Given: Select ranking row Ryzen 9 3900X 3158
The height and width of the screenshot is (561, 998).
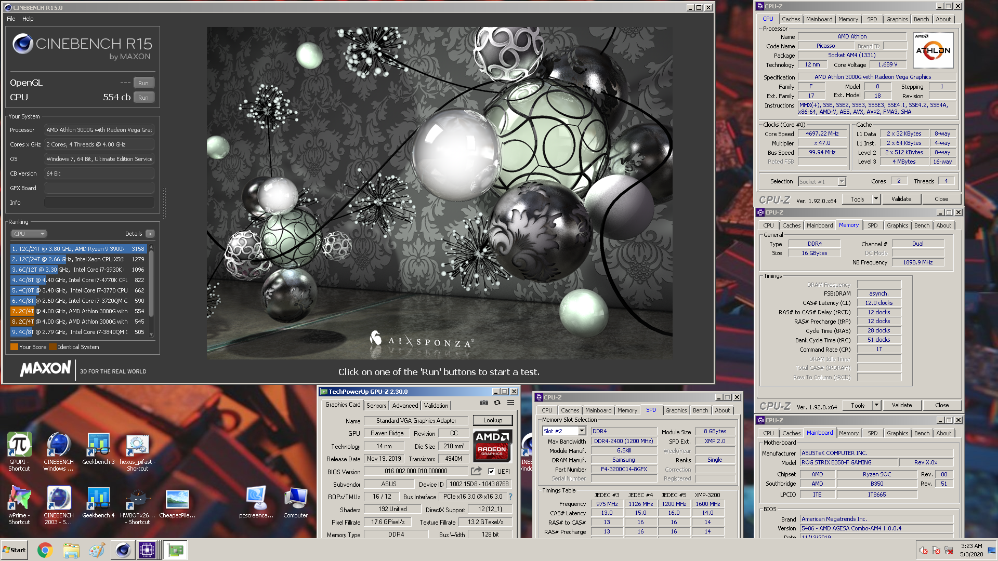Looking at the screenshot, I should point(78,249).
